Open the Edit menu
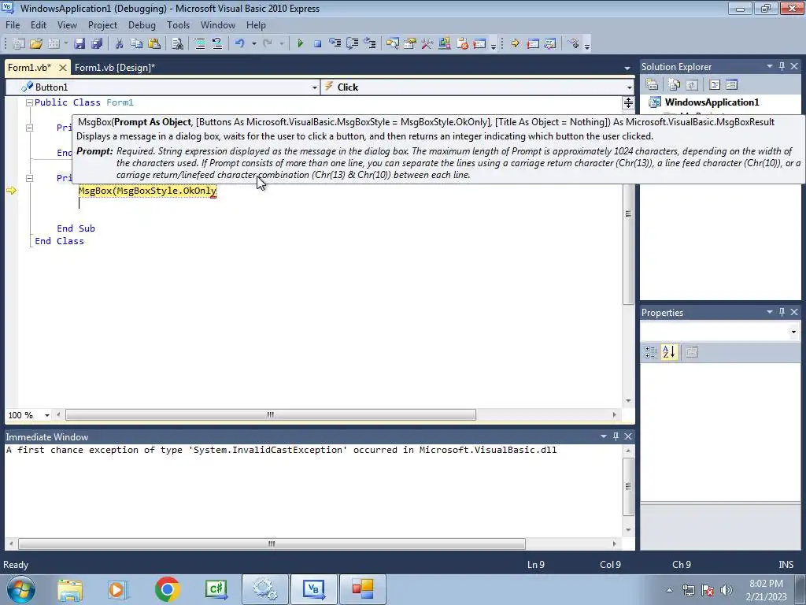Image resolution: width=806 pixels, height=605 pixels. [39, 25]
